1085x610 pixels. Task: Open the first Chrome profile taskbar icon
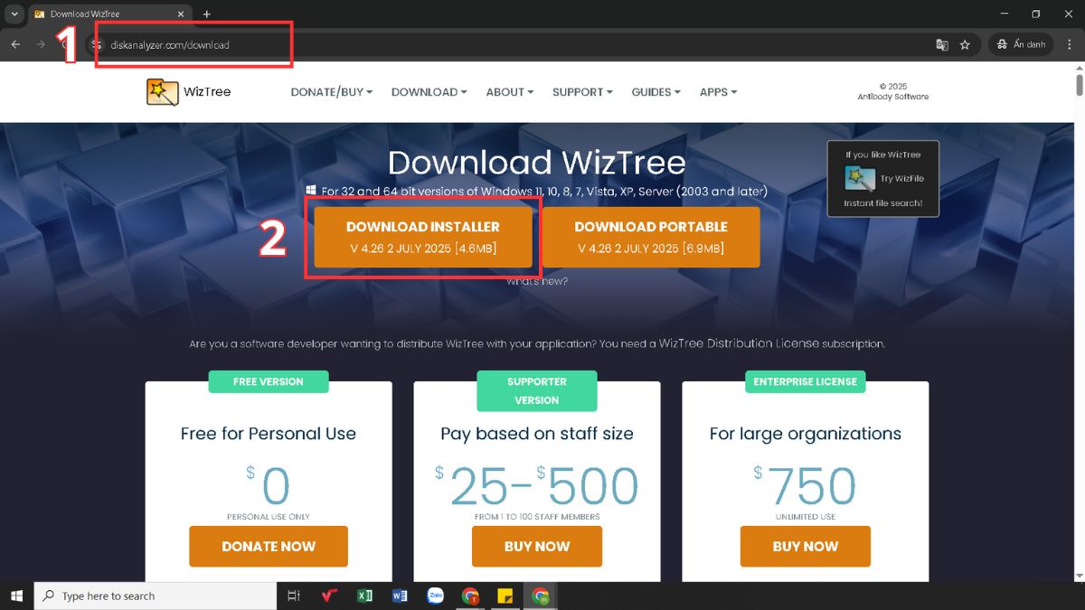(x=470, y=596)
